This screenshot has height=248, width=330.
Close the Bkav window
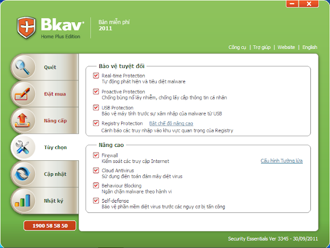[309, 4]
